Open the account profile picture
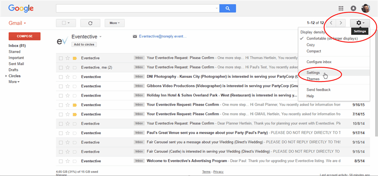This screenshot has width=378, height=176. 365,8
